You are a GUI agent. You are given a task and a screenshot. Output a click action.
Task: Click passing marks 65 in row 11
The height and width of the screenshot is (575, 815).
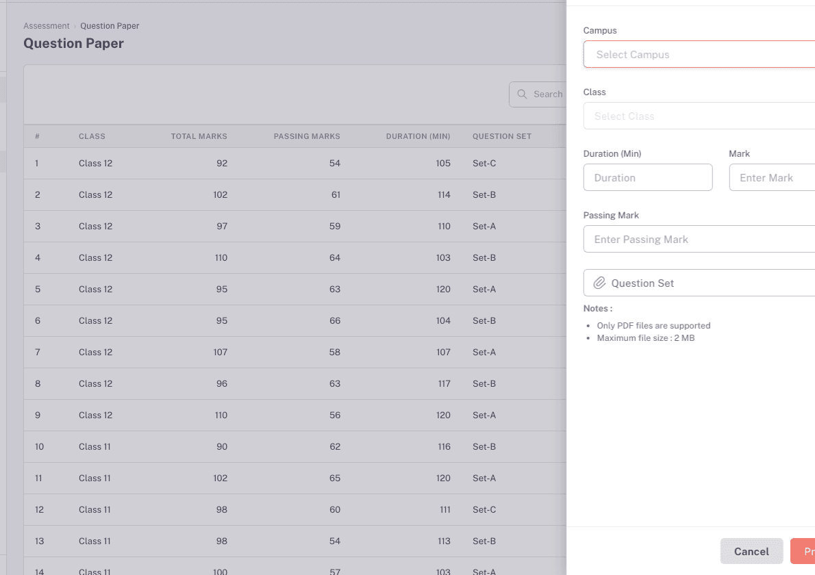[x=335, y=478]
